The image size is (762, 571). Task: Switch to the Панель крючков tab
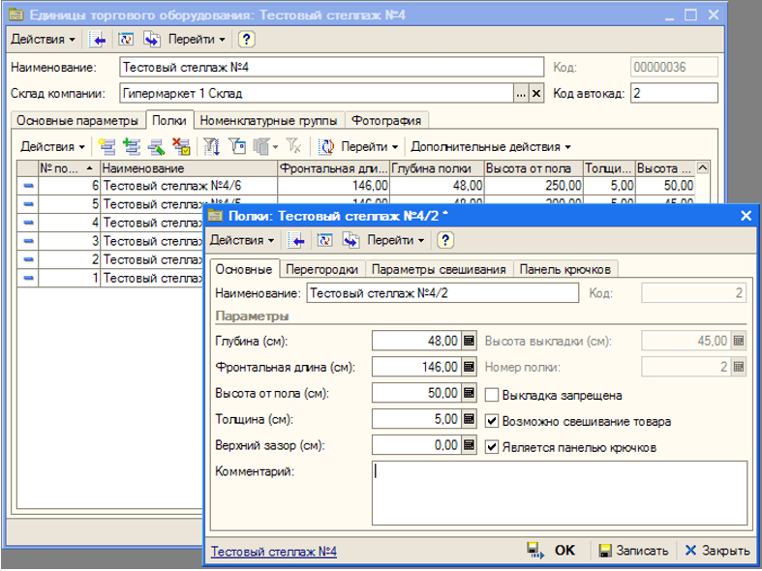[565, 269]
